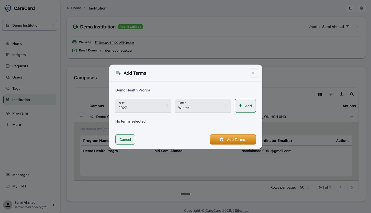Go to next table page
371x213 pixels.
coord(352,187)
